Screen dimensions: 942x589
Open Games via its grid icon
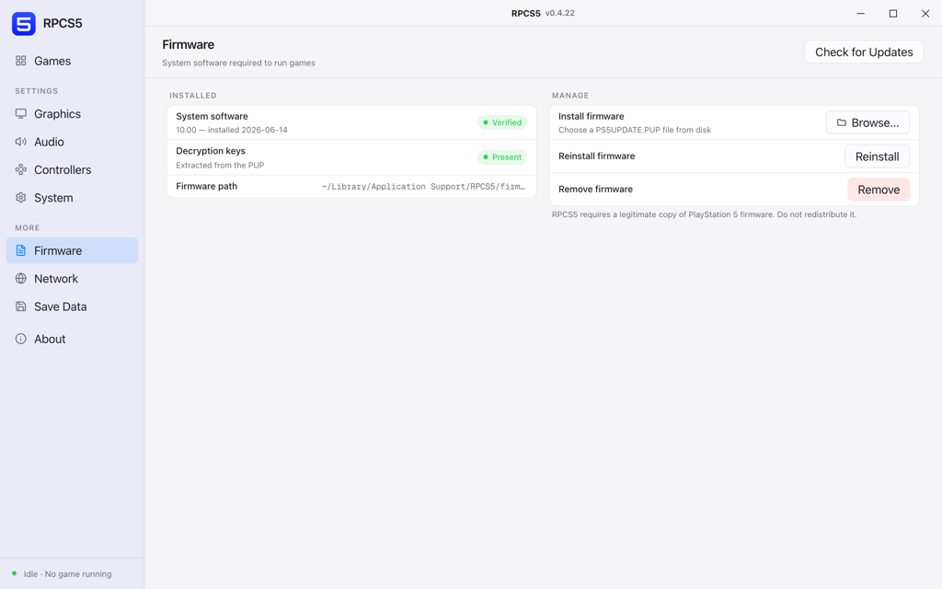click(21, 61)
